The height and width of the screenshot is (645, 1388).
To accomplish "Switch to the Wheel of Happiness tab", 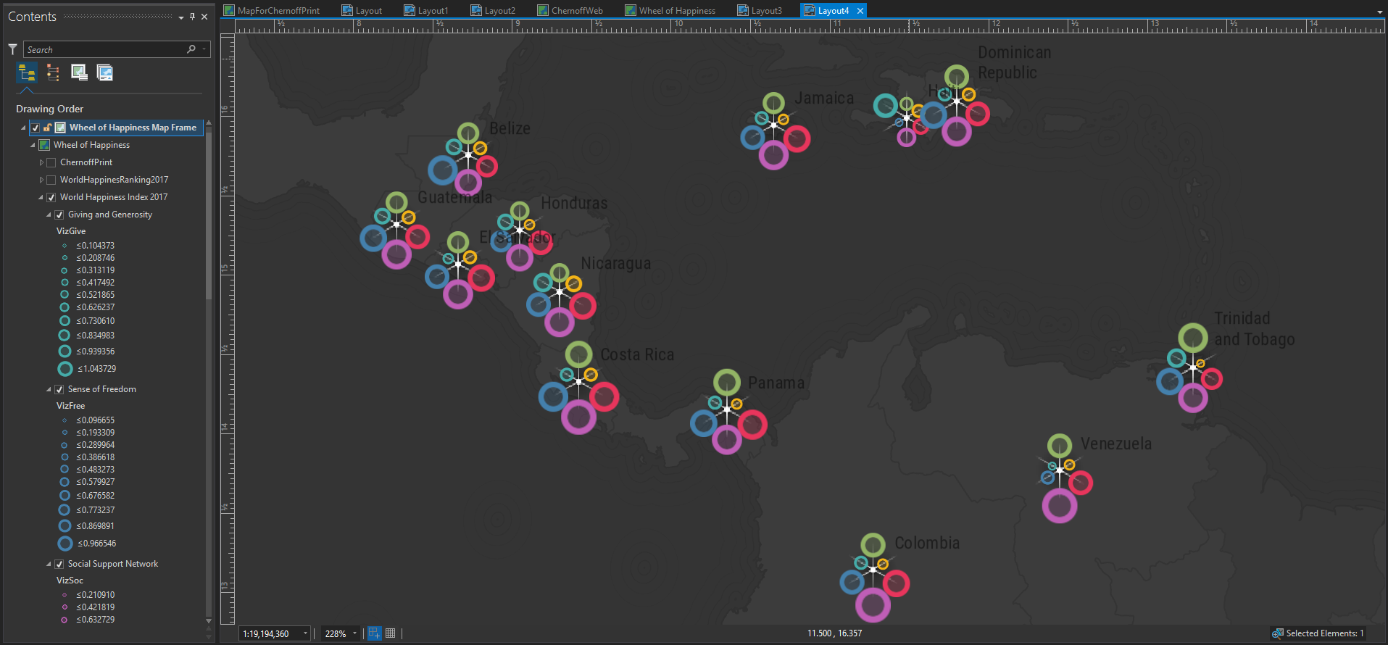I will pos(670,11).
